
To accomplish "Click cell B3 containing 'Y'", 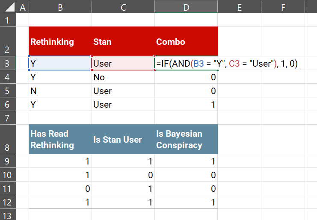I will (x=60, y=63).
